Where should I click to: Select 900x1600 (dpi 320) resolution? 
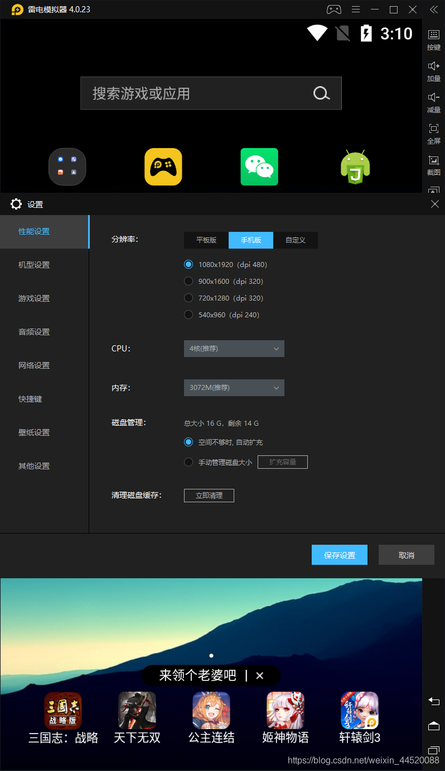click(x=188, y=281)
